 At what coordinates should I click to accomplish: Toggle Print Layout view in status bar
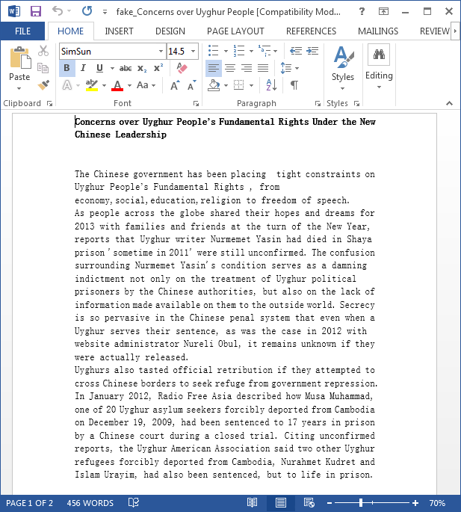coord(280,502)
